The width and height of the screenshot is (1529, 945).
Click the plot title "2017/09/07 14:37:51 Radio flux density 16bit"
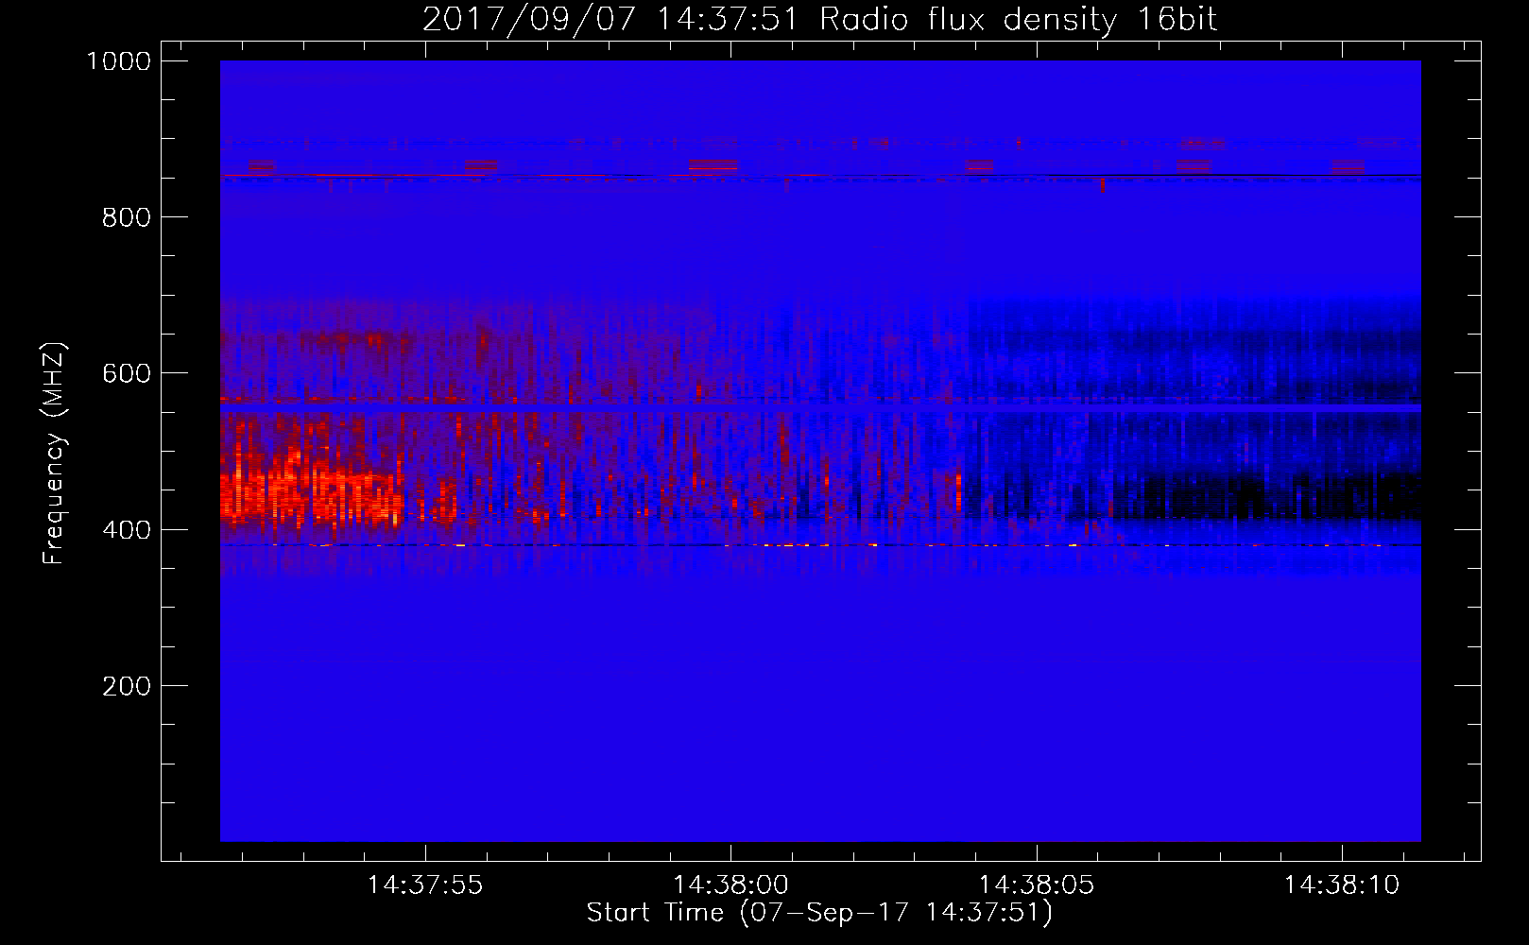(819, 19)
